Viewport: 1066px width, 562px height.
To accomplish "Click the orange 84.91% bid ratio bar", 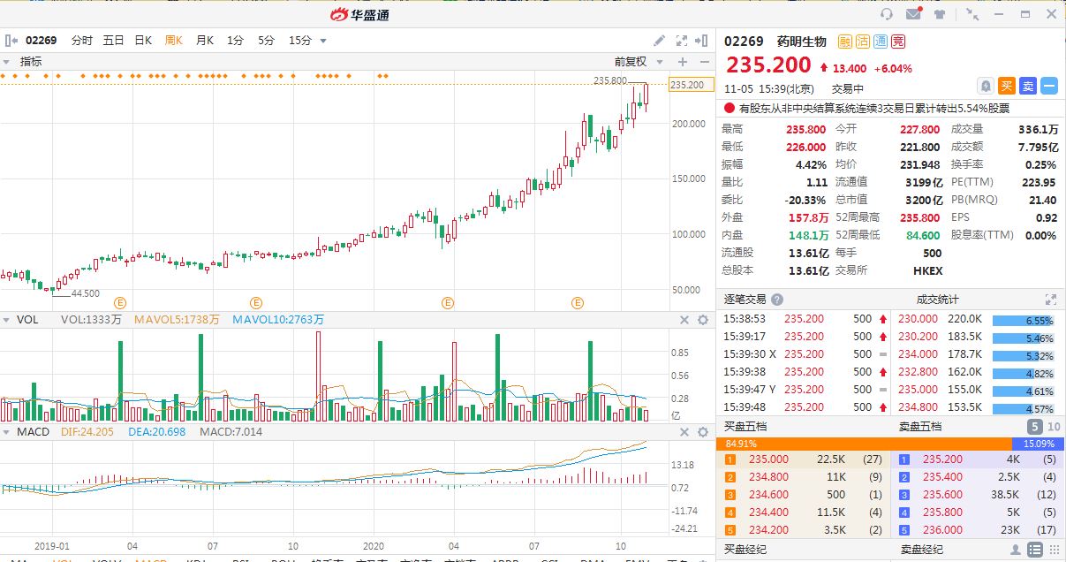I will click(866, 444).
